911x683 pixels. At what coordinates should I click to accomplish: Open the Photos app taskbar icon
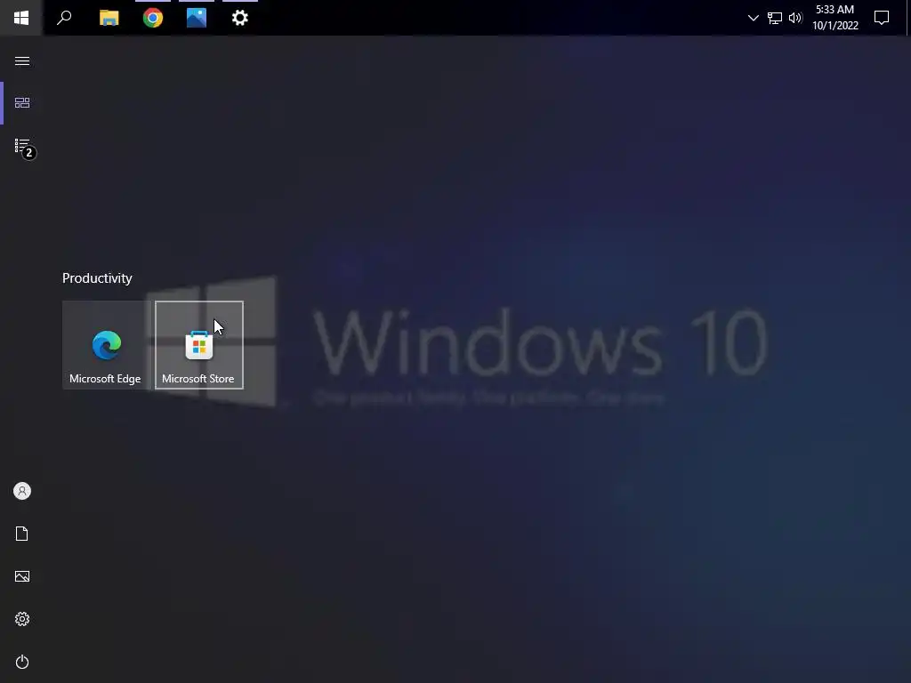tap(197, 18)
